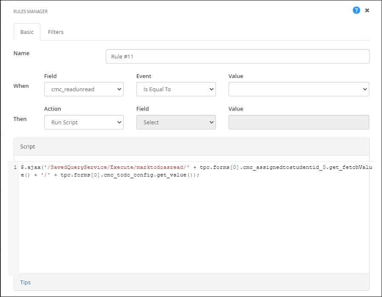Open the Tips link below the script
Viewport: 382px width, 297px height.
[x=25, y=282]
